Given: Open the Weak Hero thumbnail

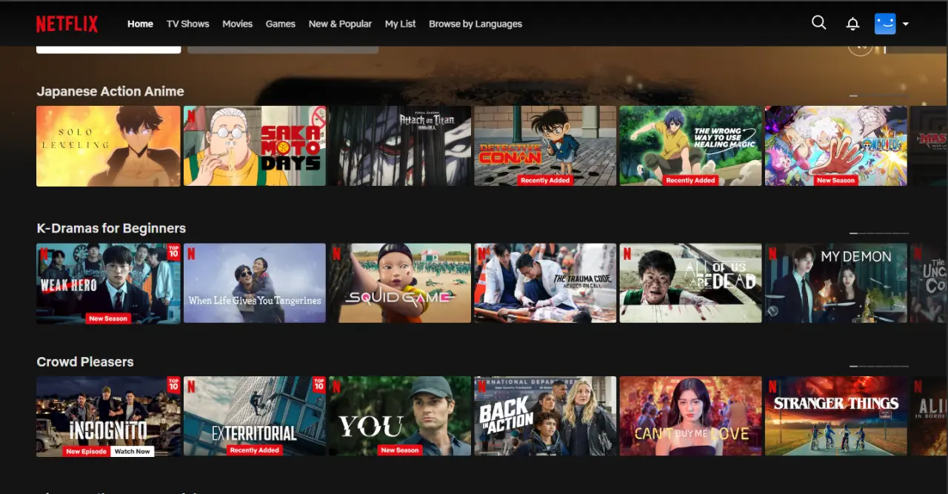Looking at the screenshot, I should [108, 283].
